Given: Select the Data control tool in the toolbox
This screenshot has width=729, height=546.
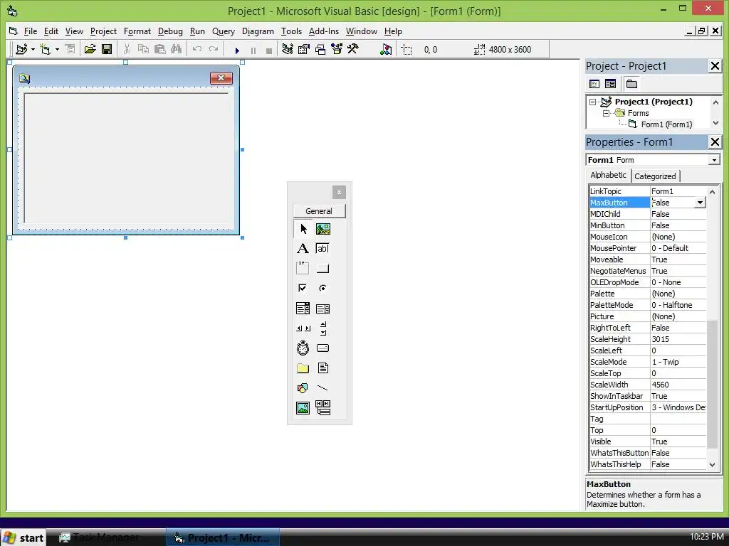Looking at the screenshot, I should pos(323,408).
